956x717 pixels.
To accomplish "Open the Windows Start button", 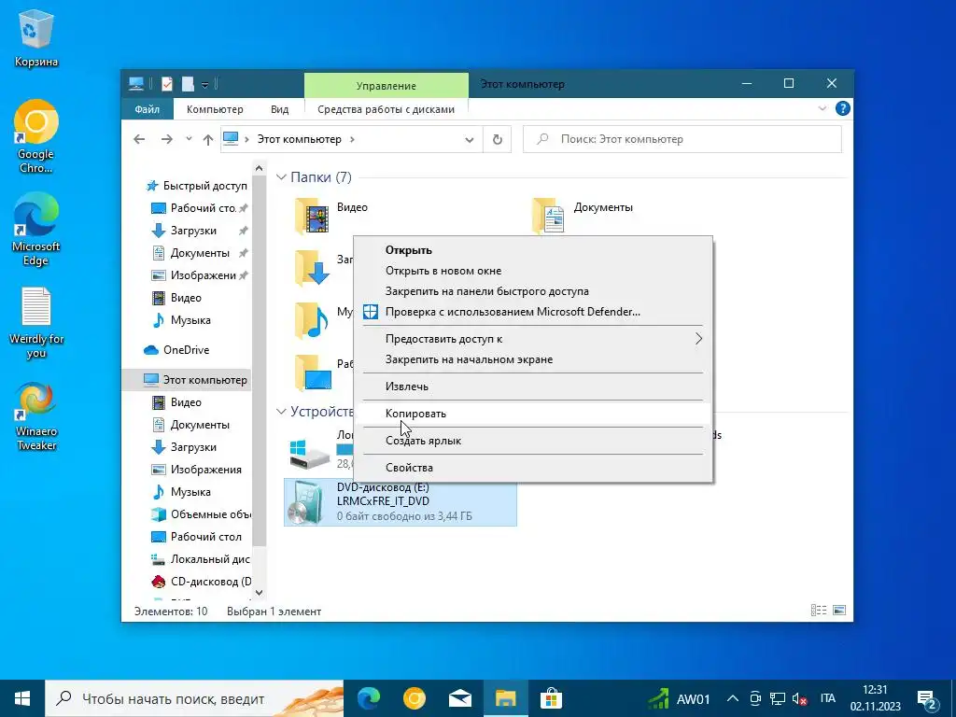I will (x=22, y=698).
